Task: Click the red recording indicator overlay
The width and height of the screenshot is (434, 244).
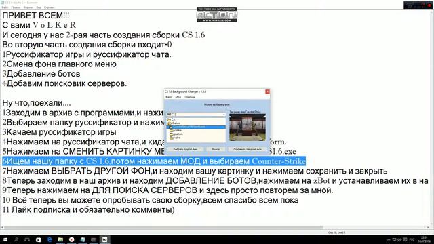Action: coord(429,5)
